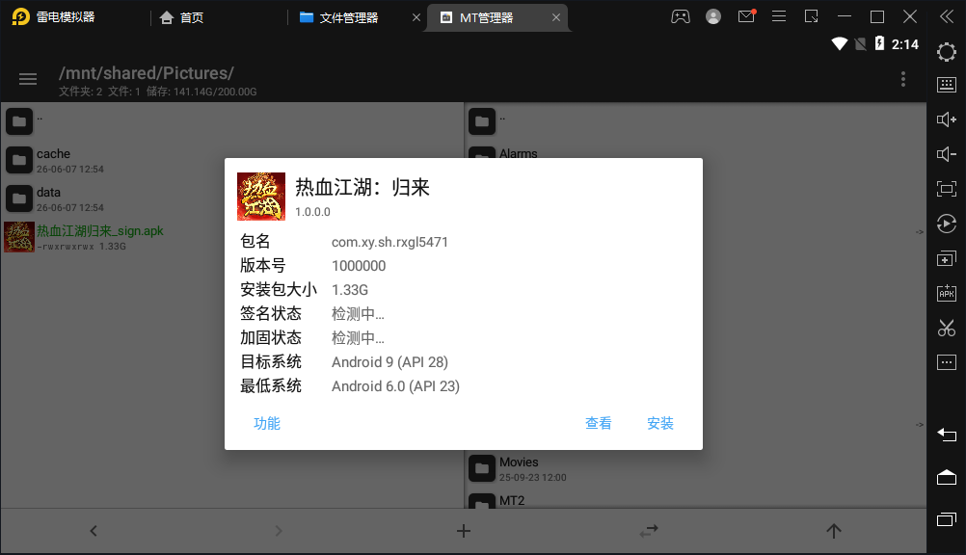Image resolution: width=966 pixels, height=555 pixels.
Task: Select 热血江湖归来_sign.apk file
Action: click(x=231, y=237)
